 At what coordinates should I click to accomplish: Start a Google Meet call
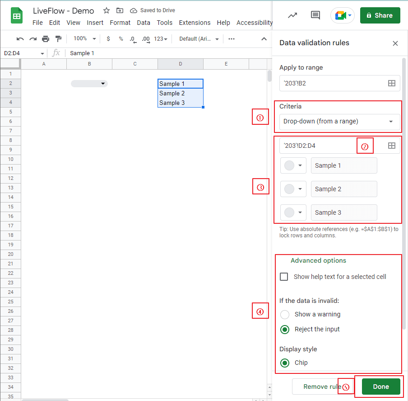click(340, 15)
